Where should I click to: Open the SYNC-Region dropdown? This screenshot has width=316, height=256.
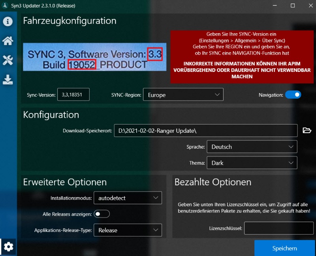183,94
